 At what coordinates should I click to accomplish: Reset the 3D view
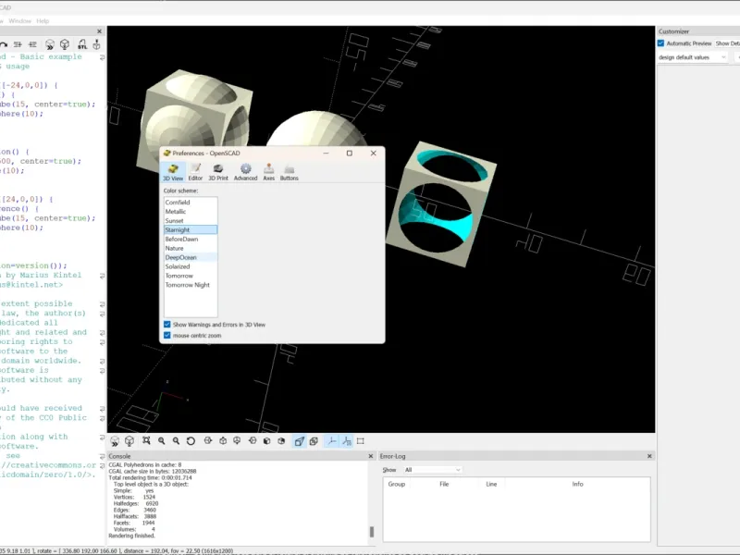pyautogui.click(x=191, y=441)
